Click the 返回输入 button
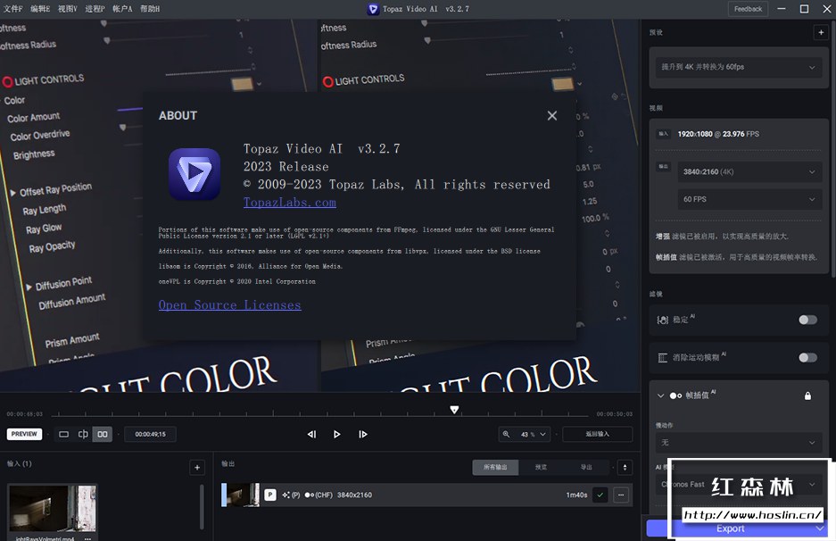This screenshot has width=836, height=541. click(x=597, y=434)
